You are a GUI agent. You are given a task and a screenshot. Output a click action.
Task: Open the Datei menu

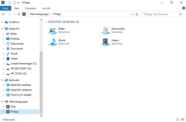pyautogui.click(x=5, y=8)
